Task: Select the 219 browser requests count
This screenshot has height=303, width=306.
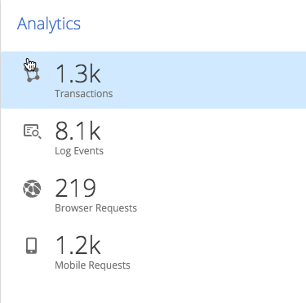Action: 75,188
